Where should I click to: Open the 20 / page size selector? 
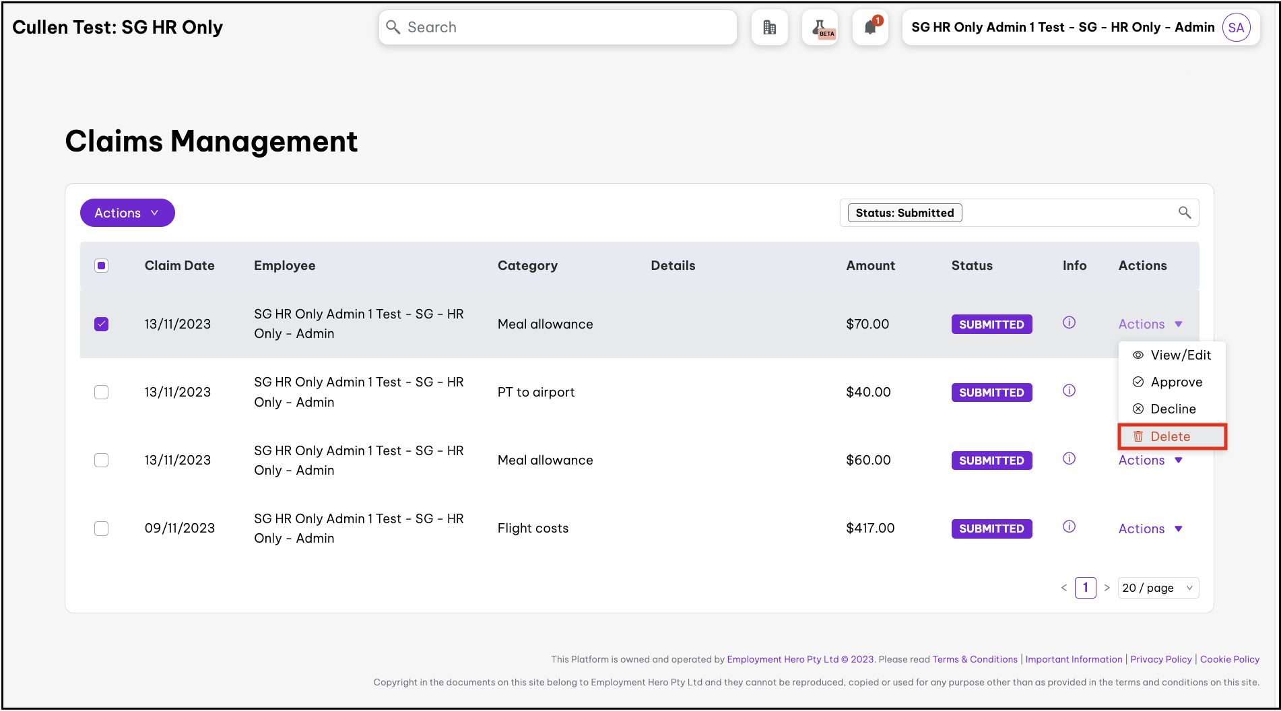point(1158,588)
